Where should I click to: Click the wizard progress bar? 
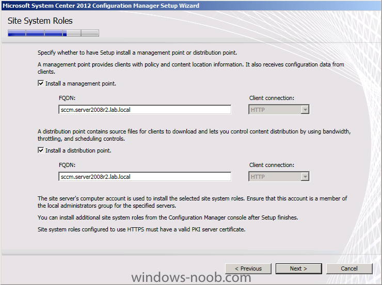[x=53, y=33]
